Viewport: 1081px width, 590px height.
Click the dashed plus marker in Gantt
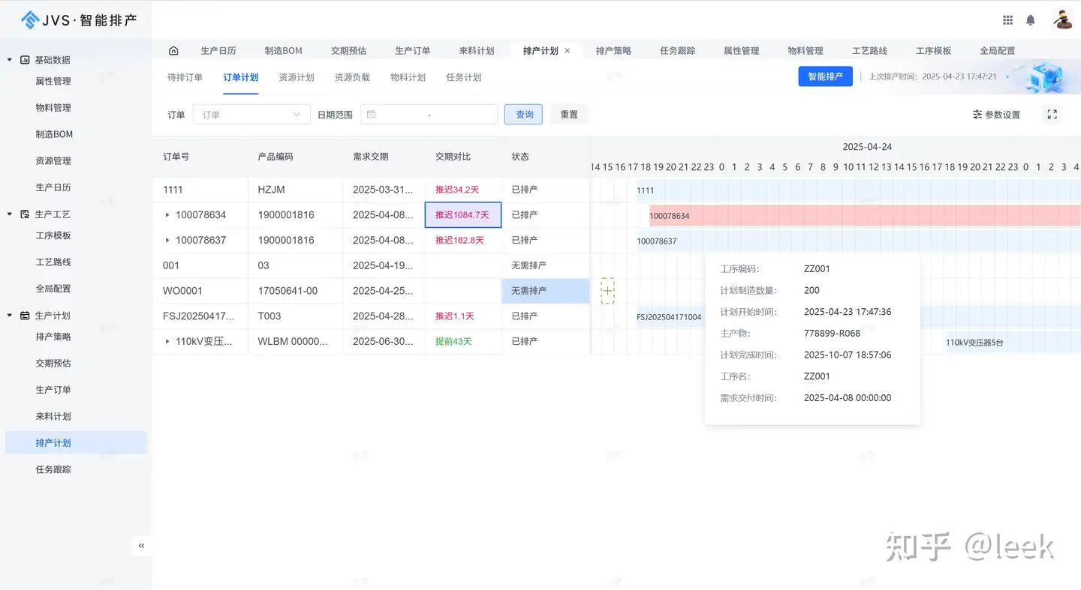pos(607,291)
